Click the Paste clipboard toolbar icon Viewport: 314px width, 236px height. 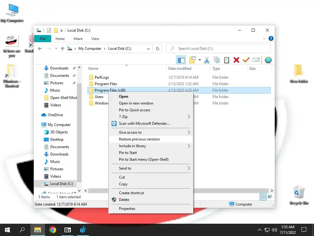click(227, 60)
